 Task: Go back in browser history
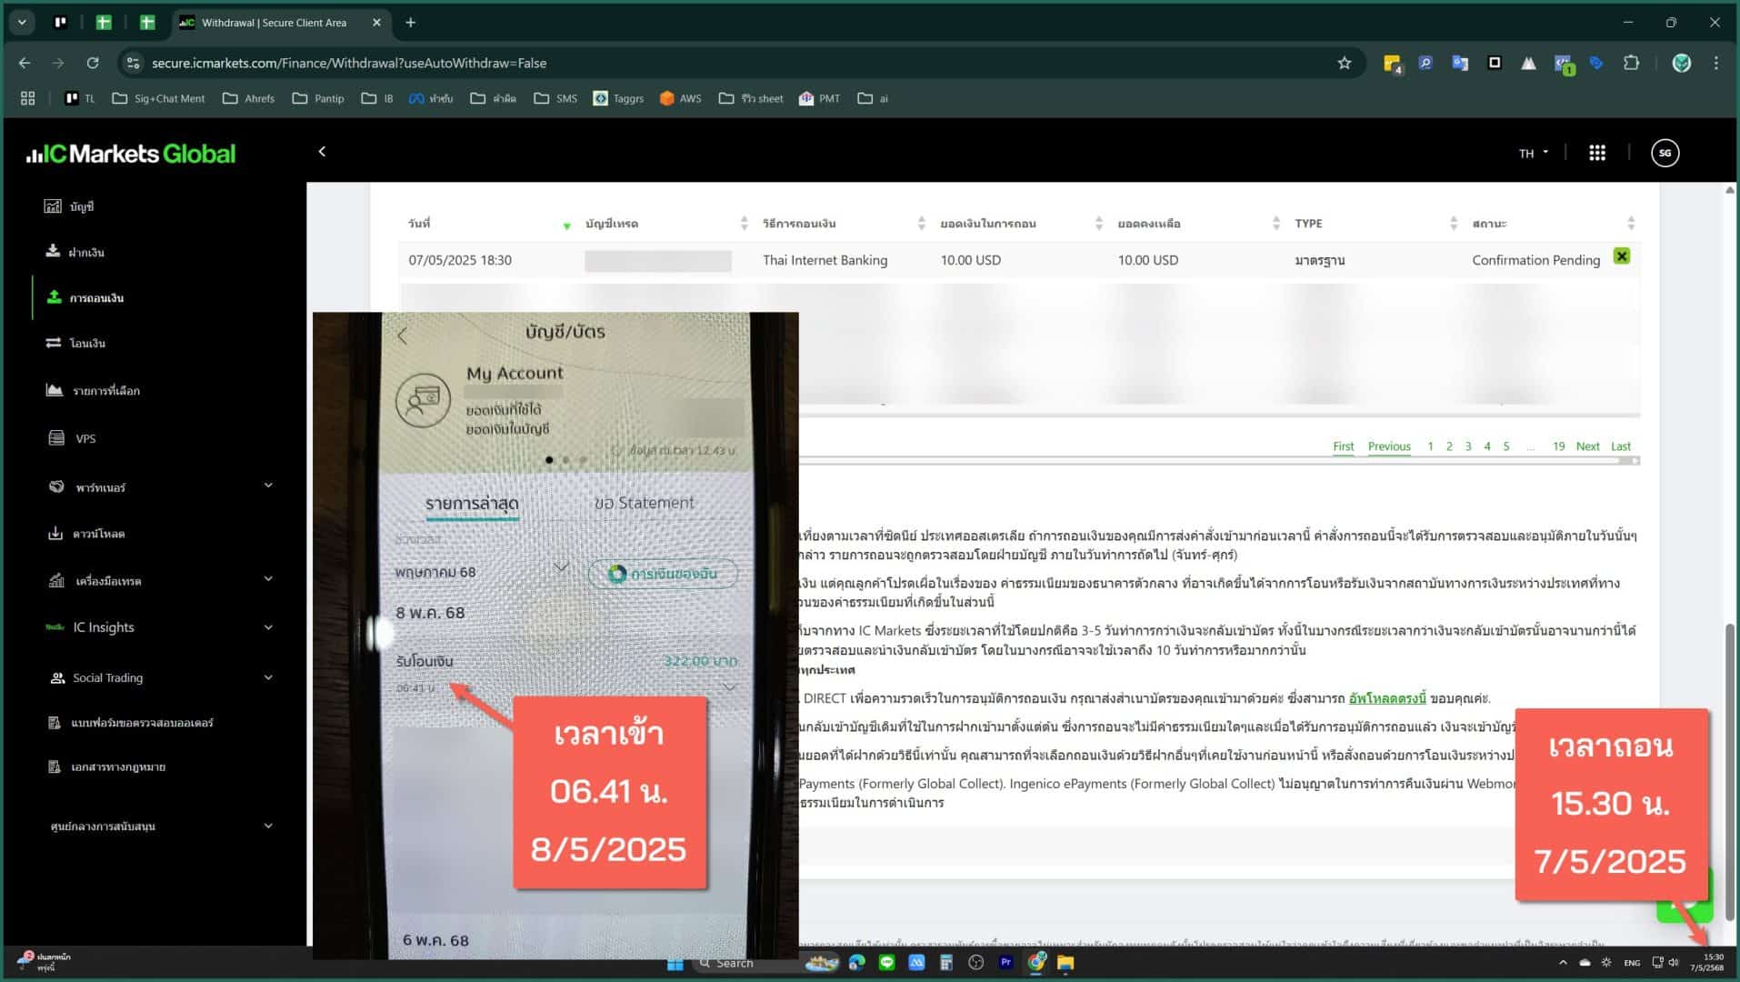[x=25, y=63]
